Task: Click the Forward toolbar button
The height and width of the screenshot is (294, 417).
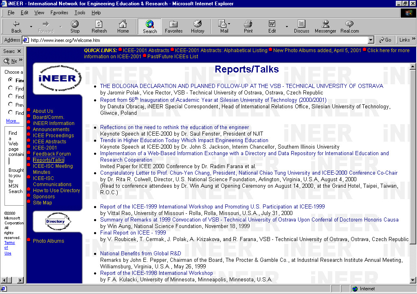Action: [x=46, y=26]
